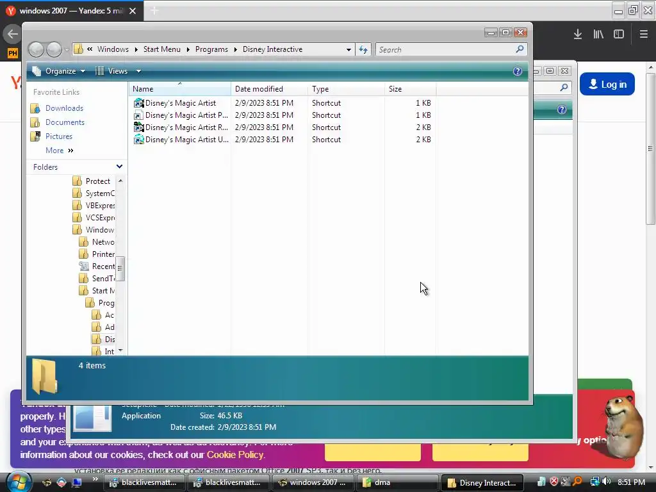
Task: Select the Protect folder in tree
Action: [x=92, y=181]
